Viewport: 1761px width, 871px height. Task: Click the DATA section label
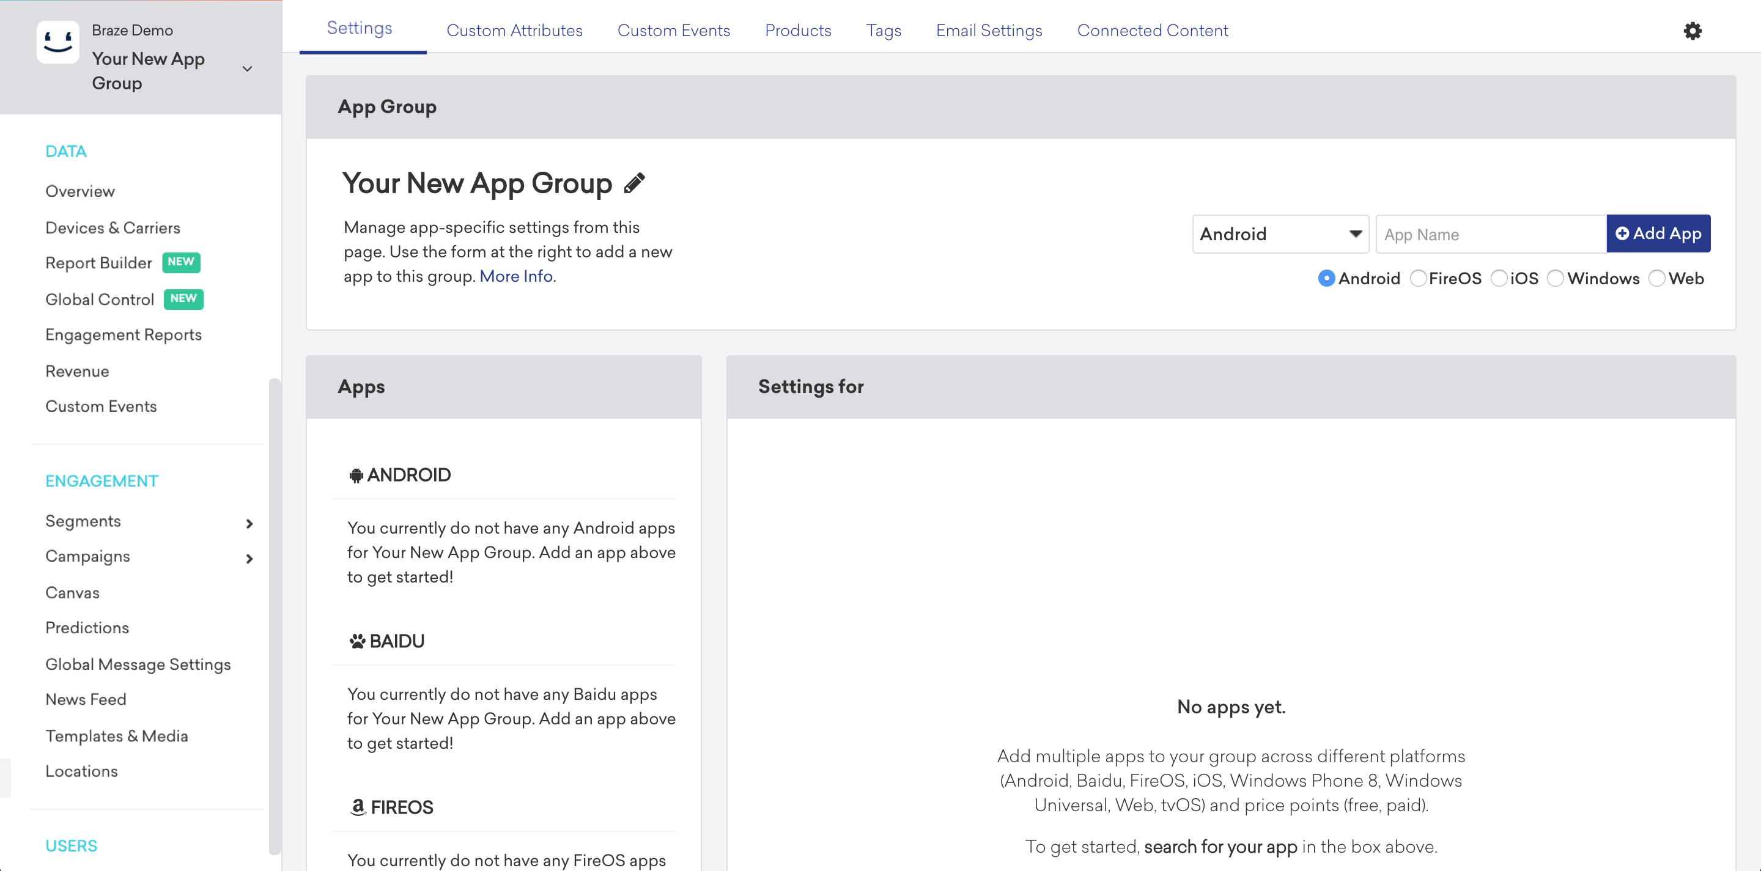click(x=65, y=151)
